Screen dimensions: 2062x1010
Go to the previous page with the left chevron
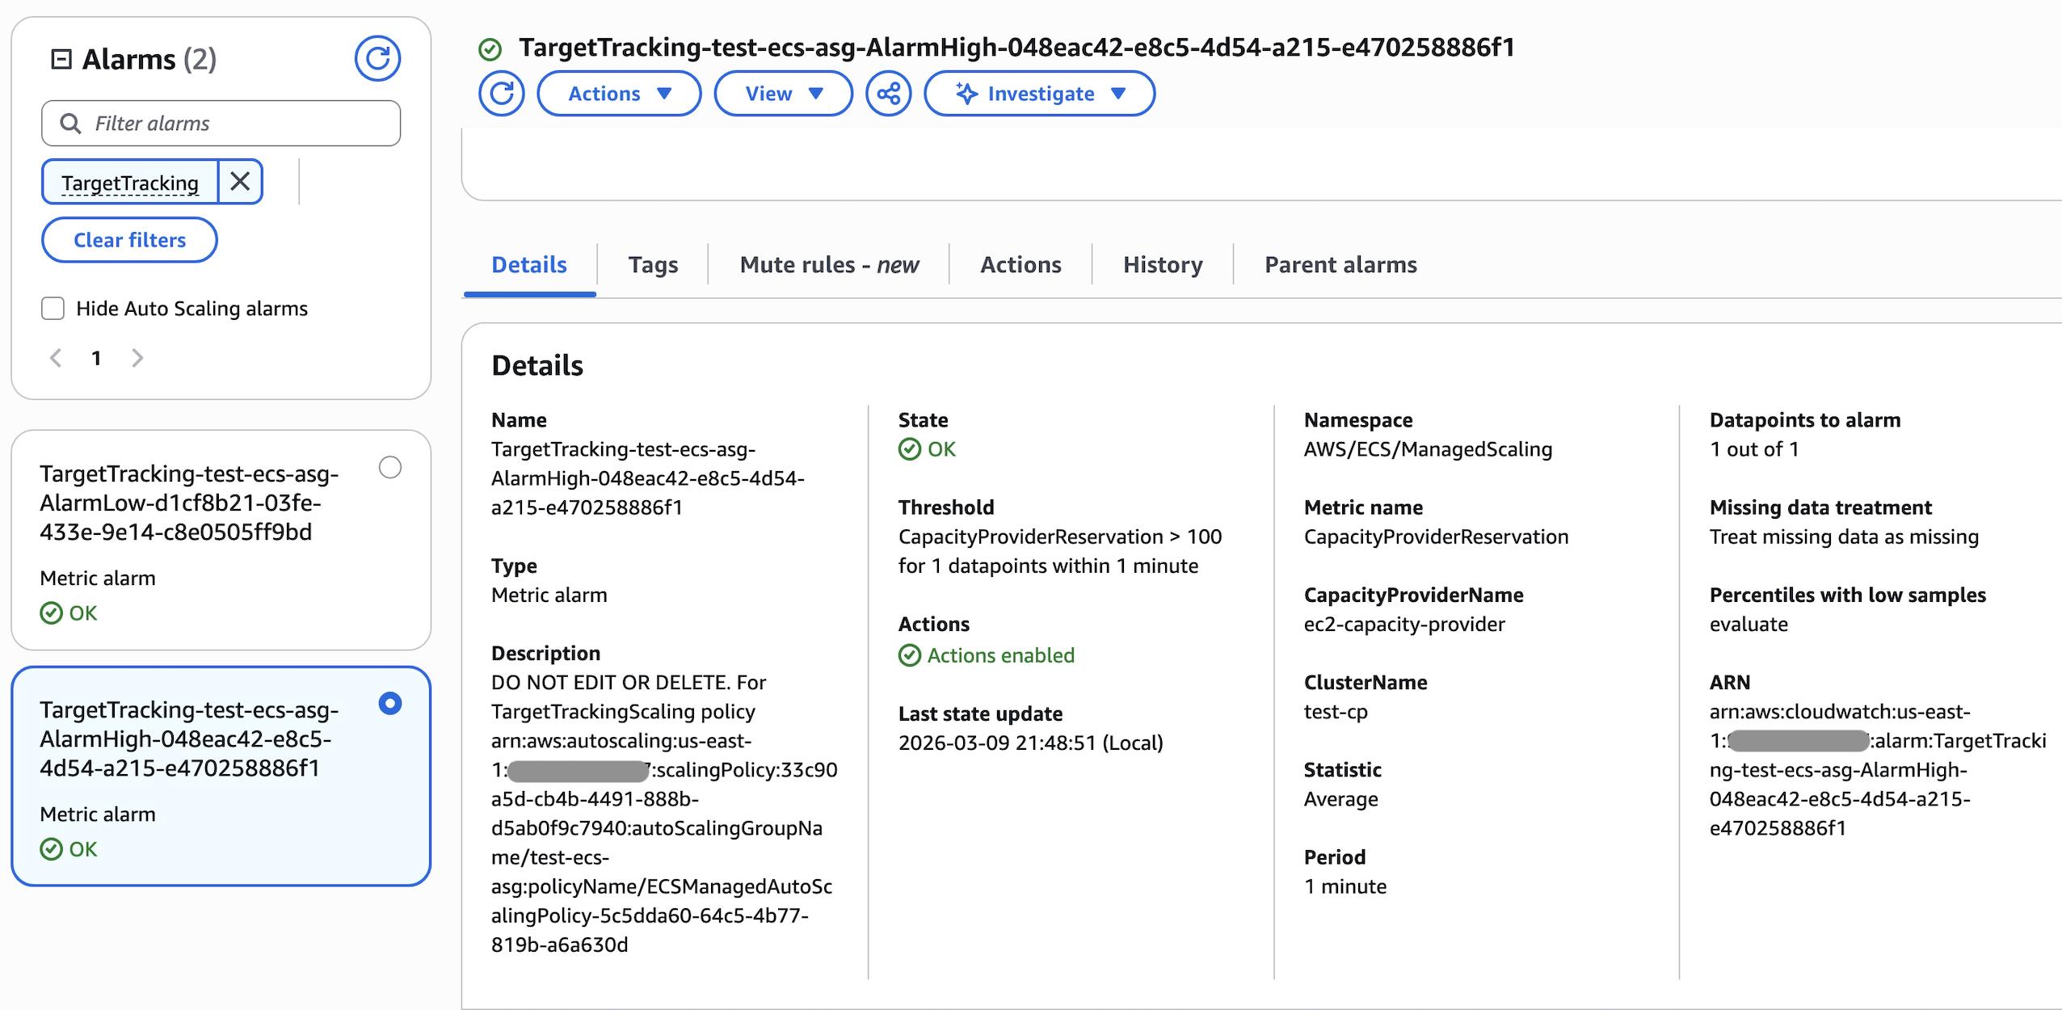click(x=56, y=358)
